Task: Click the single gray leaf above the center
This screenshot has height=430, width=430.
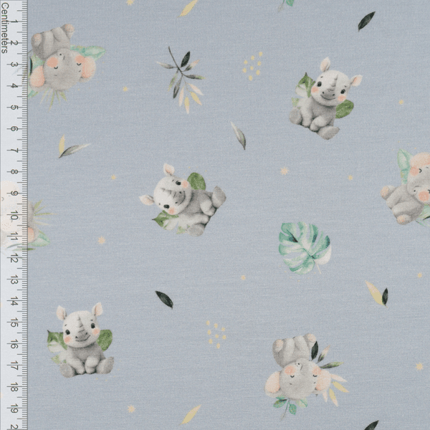Action: pyautogui.click(x=238, y=135)
